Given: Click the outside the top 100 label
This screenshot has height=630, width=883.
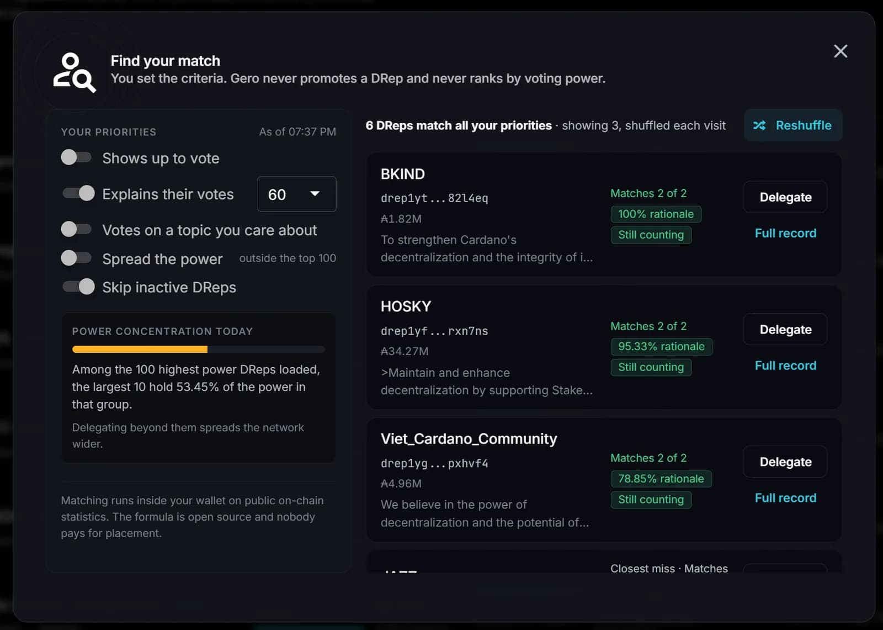Looking at the screenshot, I should click(288, 258).
